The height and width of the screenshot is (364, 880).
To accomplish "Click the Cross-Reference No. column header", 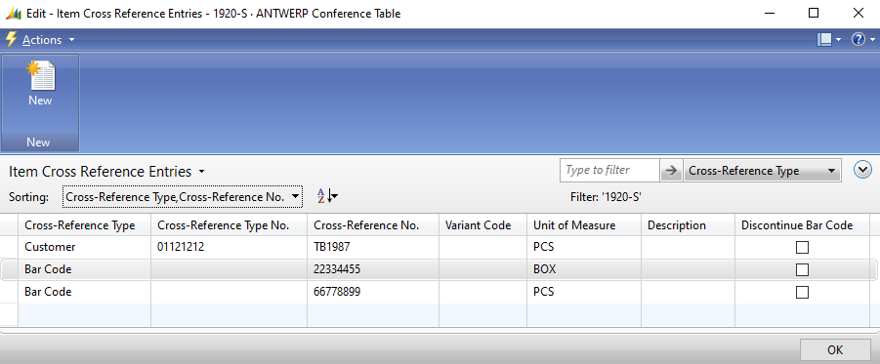I will tap(373, 225).
